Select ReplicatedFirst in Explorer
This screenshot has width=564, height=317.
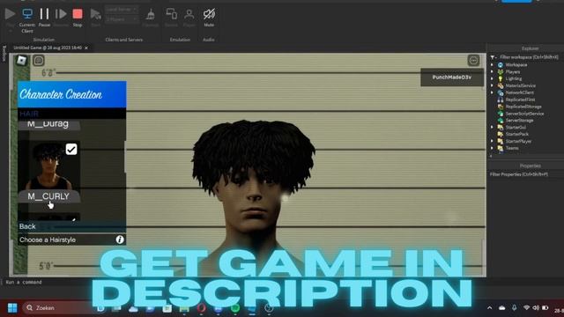[520, 100]
